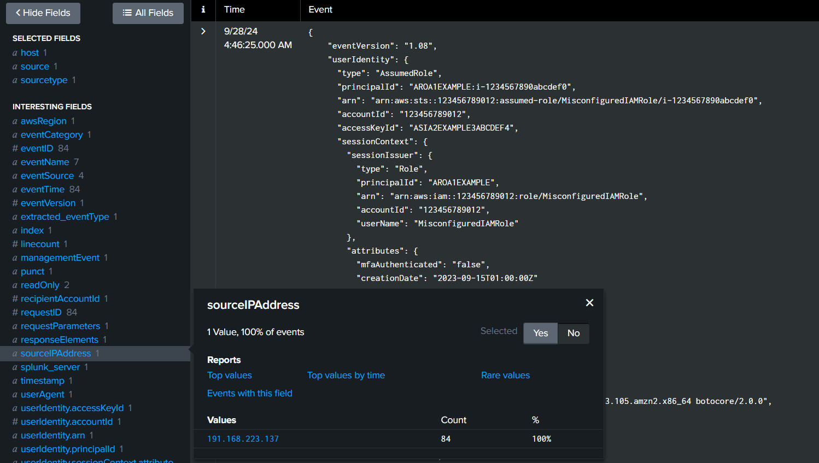This screenshot has height=463, width=819.
Task: Click the highlighted sourceIPAddress field
Action: (56, 353)
